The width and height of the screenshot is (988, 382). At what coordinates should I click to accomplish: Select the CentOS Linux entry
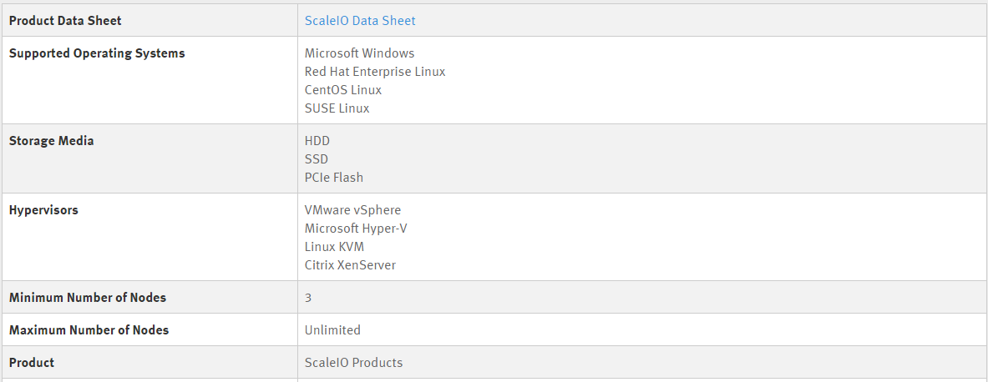click(x=342, y=90)
